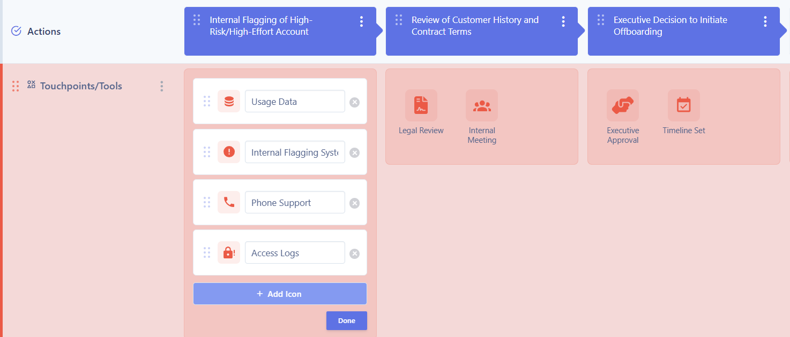Open options for Review of Customer History card
The width and height of the screenshot is (790, 337).
[x=563, y=21]
